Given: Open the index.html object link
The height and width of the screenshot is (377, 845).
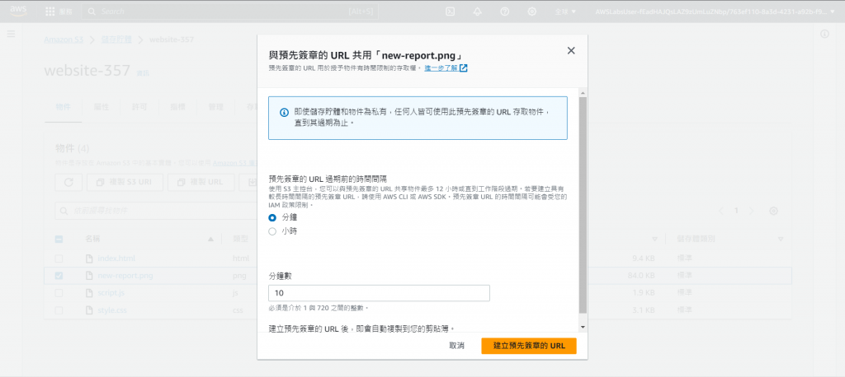Looking at the screenshot, I should (116, 258).
